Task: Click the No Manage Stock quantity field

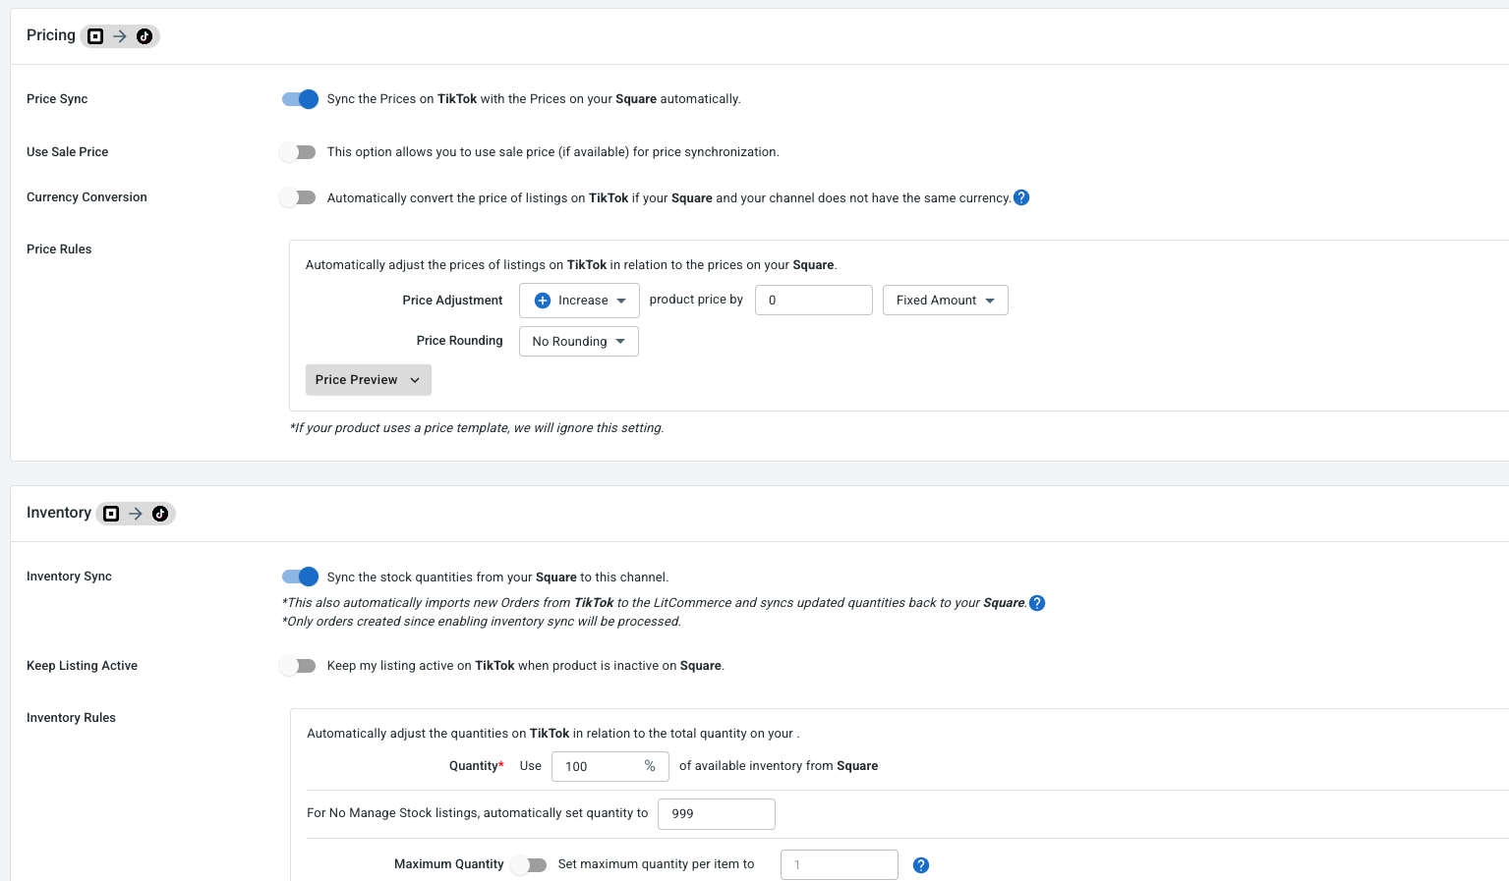Action: (717, 814)
